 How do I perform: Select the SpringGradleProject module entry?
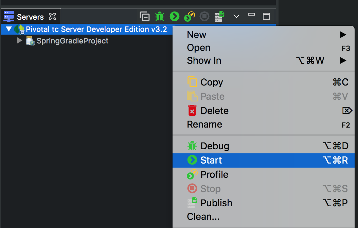72,41
